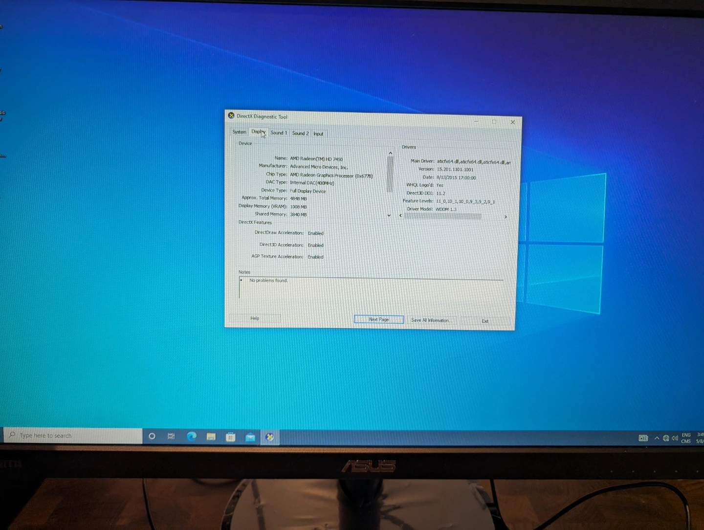Viewport: 704px width, 530px height.
Task: Click Device list scroll down arrow
Action: click(389, 215)
